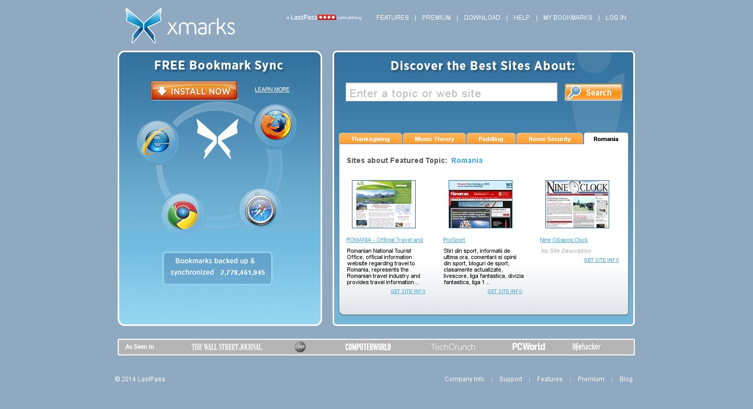Screen dimensions: 753x409
Task: Click the PCWorld logo
Action: (x=528, y=347)
